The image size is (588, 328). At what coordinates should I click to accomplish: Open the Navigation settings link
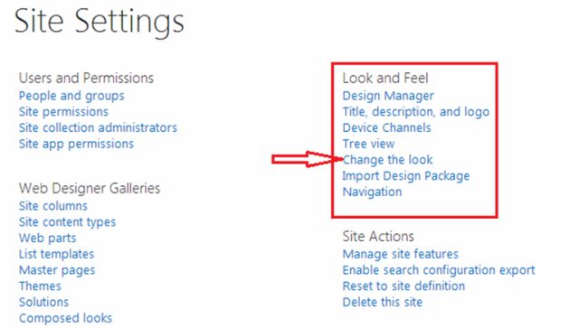click(x=372, y=192)
